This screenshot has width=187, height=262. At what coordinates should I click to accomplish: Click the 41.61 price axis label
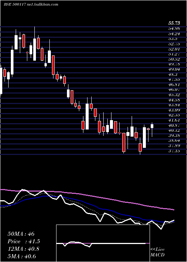[174, 120]
